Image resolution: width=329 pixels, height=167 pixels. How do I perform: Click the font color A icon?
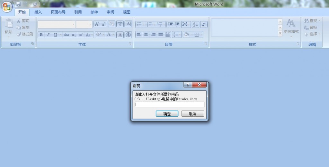[109, 35]
